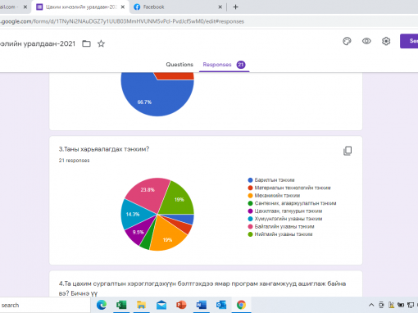Open Microsoft Edge from the taskbar
Screen dimensions: 418x313
click(x=102, y=305)
